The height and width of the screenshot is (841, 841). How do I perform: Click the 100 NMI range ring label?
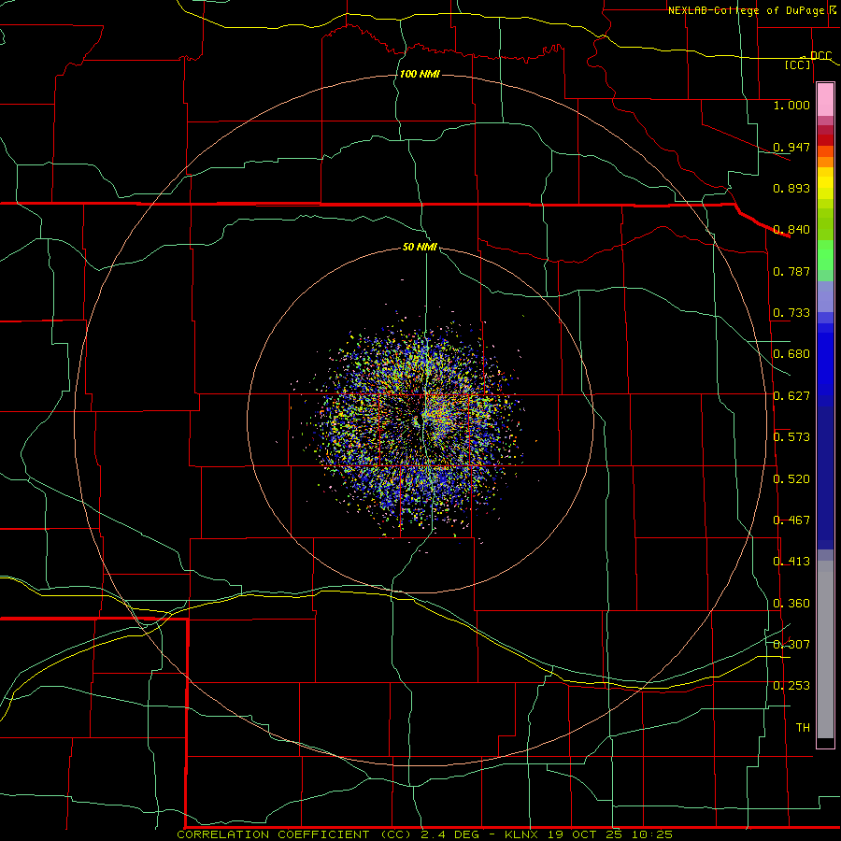coord(420,74)
